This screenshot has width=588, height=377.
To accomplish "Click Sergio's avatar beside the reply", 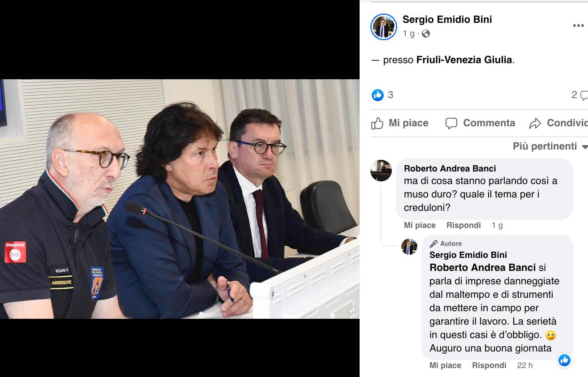I will (409, 247).
